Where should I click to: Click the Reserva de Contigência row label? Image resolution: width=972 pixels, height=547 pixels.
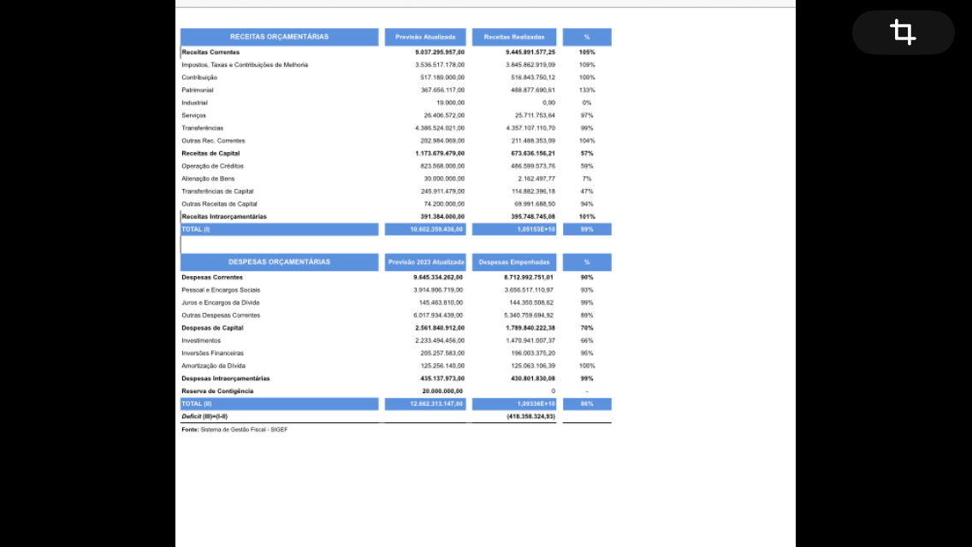tap(217, 391)
